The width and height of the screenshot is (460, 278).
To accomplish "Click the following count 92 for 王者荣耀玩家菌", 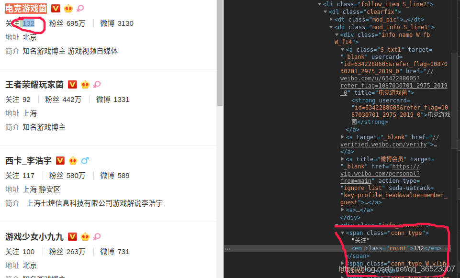I will [26, 100].
